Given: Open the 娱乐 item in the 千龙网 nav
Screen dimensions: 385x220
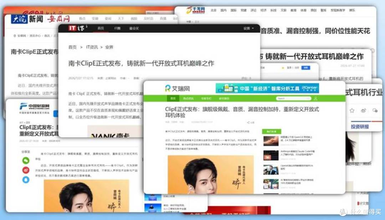Looking at the screenshot, I should coord(352,10).
